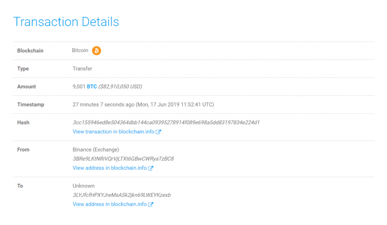Click the Type row label

point(23,69)
